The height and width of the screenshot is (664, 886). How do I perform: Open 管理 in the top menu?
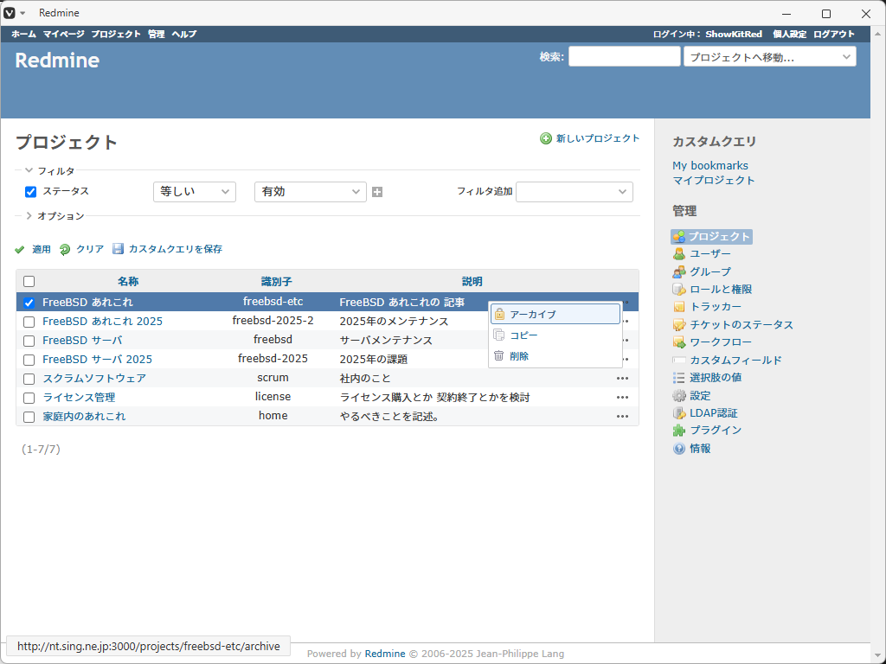156,34
